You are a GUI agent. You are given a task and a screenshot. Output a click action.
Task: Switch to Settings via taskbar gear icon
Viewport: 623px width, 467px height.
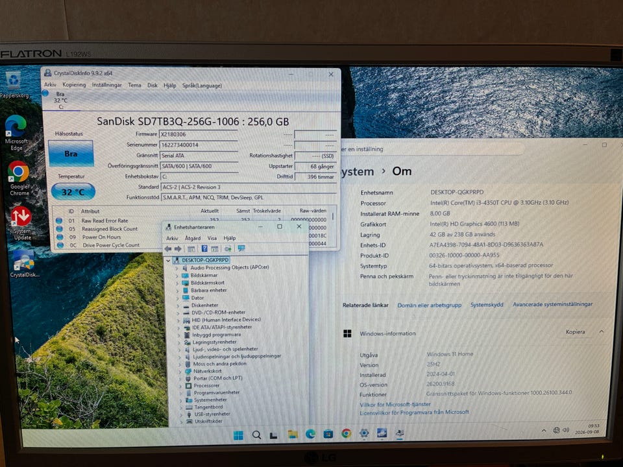[x=364, y=433]
